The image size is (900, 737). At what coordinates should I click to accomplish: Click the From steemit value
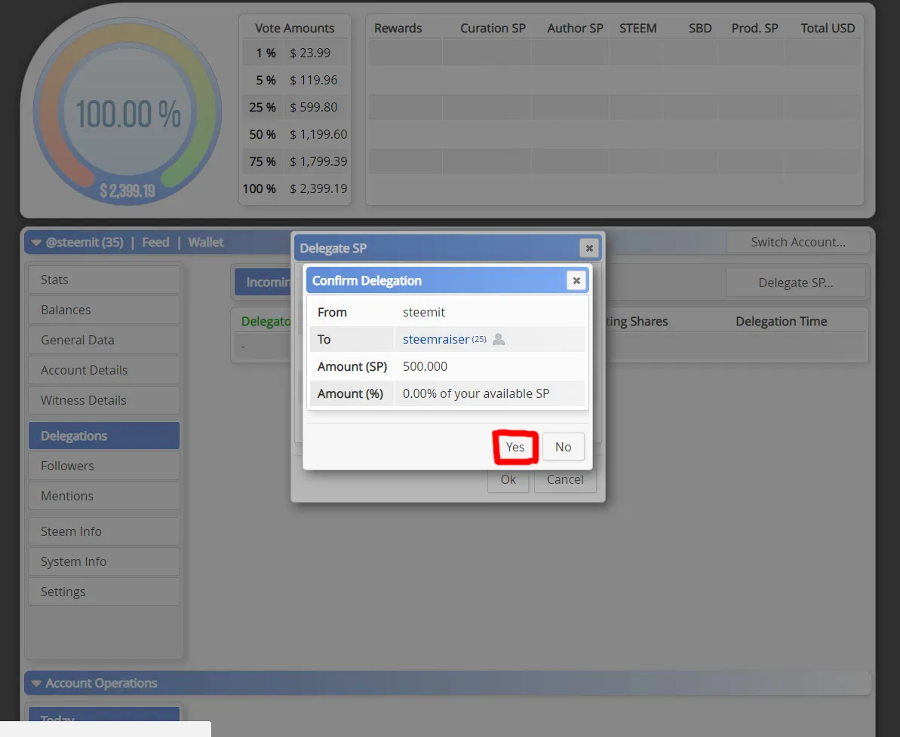(424, 312)
